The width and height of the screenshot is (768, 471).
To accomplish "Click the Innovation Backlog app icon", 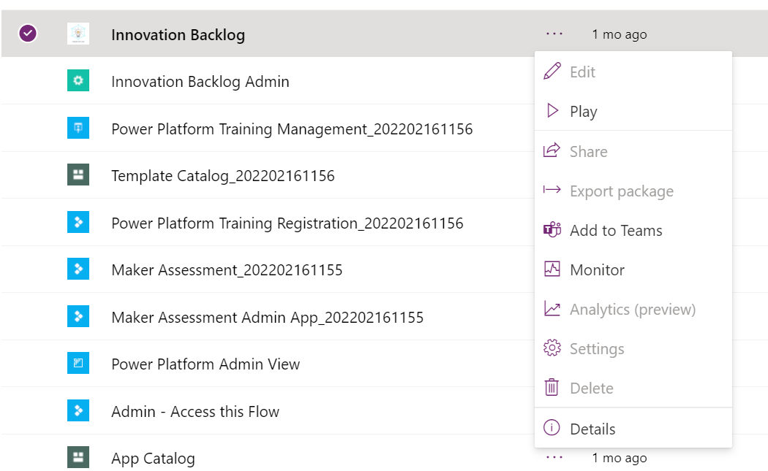I will [78, 34].
